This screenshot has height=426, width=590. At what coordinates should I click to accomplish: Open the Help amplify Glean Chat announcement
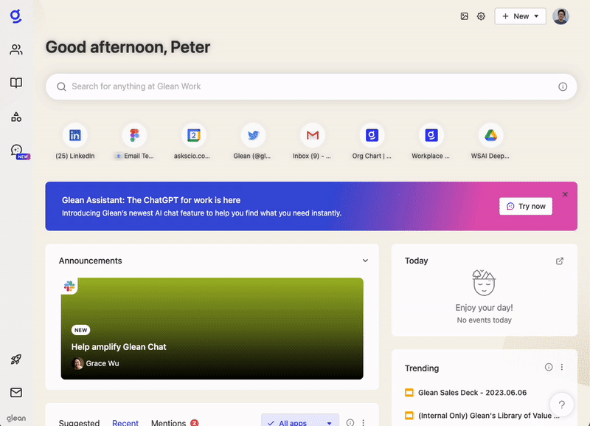pos(212,329)
